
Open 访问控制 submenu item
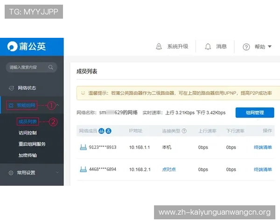click(28, 133)
